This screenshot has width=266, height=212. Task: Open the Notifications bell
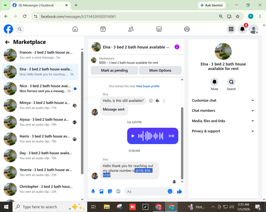pos(243,29)
